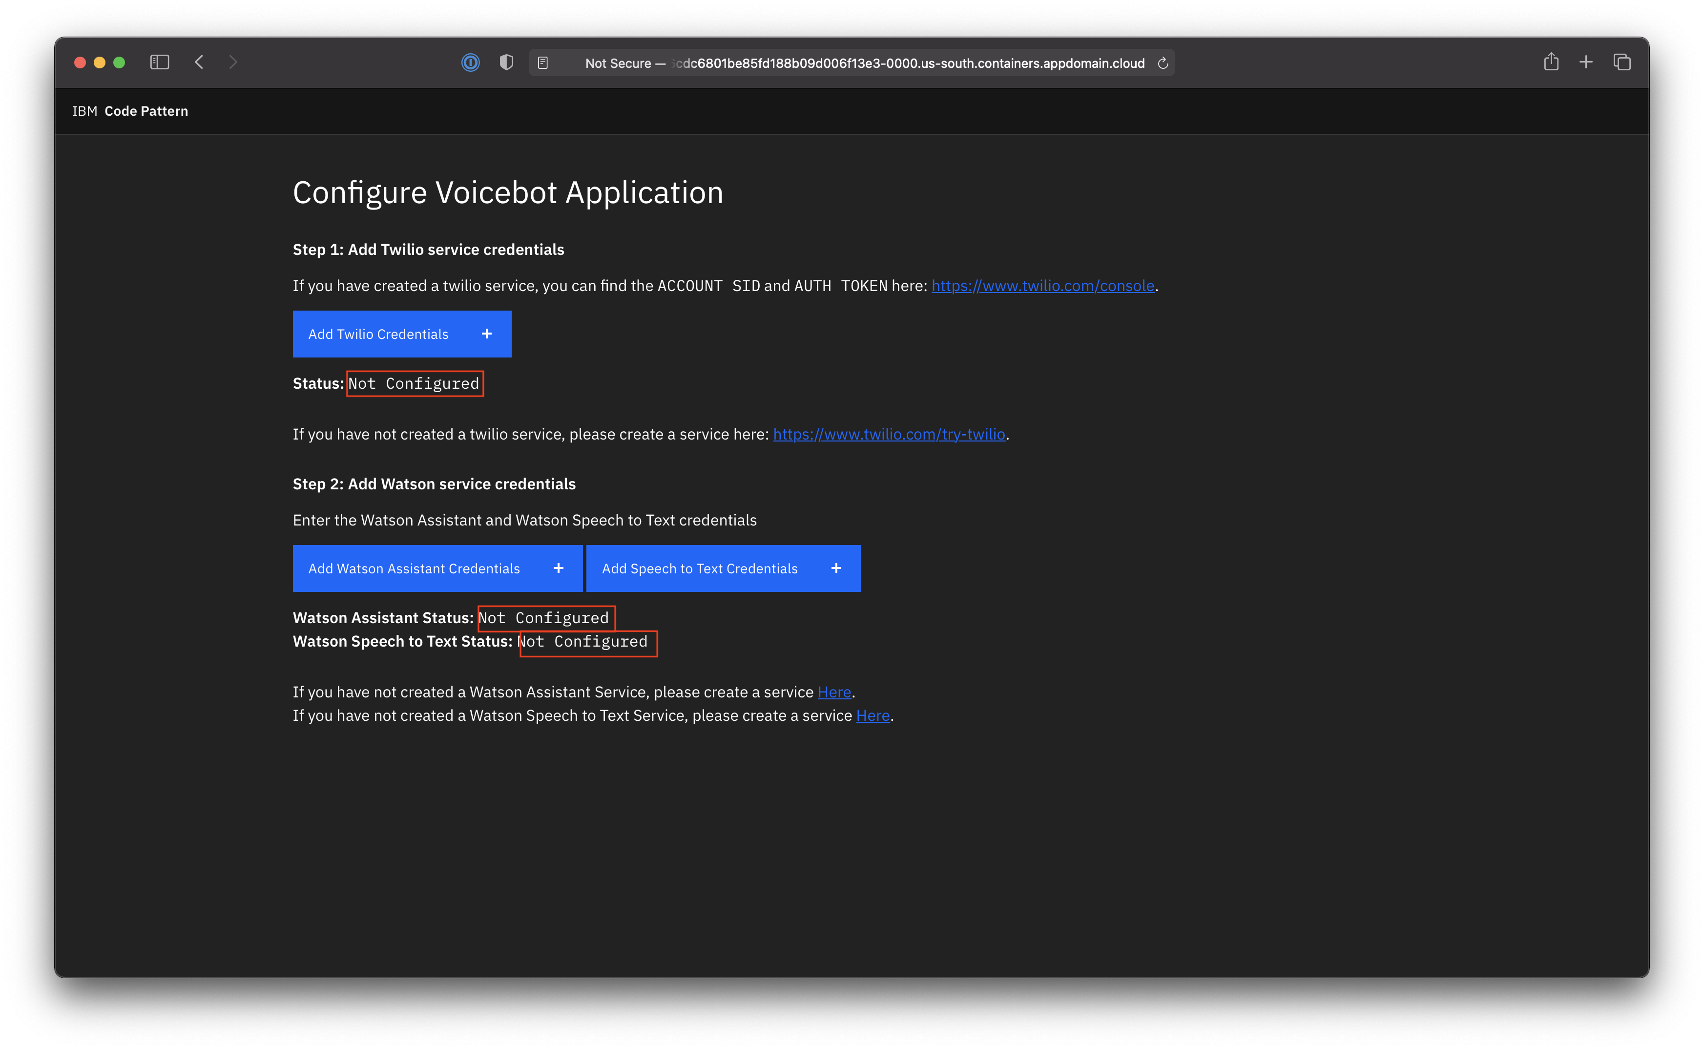Click the IBM Code Pattern header title
1704x1050 pixels.
coord(130,111)
